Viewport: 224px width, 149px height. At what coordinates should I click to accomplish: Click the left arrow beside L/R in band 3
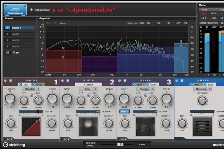(x=141, y=80)
